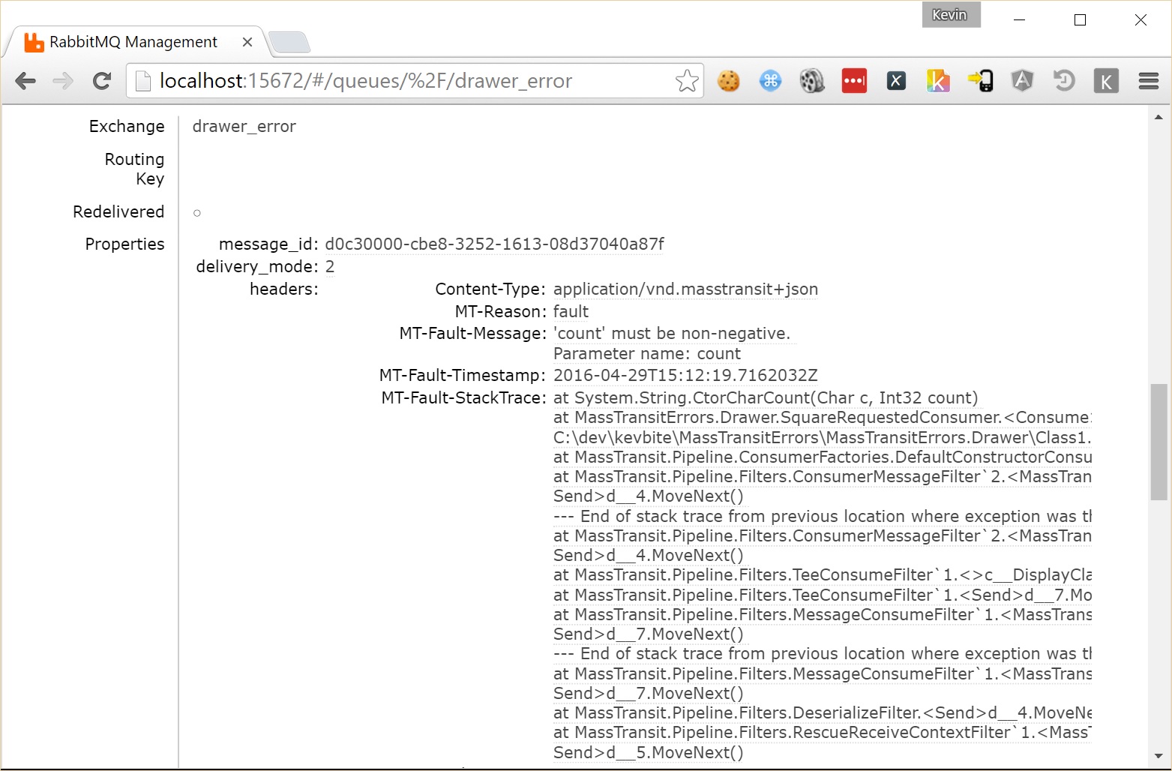This screenshot has height=771, width=1172.
Task: Click the EditThisCookie cookie extension icon
Action: pyautogui.click(x=729, y=80)
